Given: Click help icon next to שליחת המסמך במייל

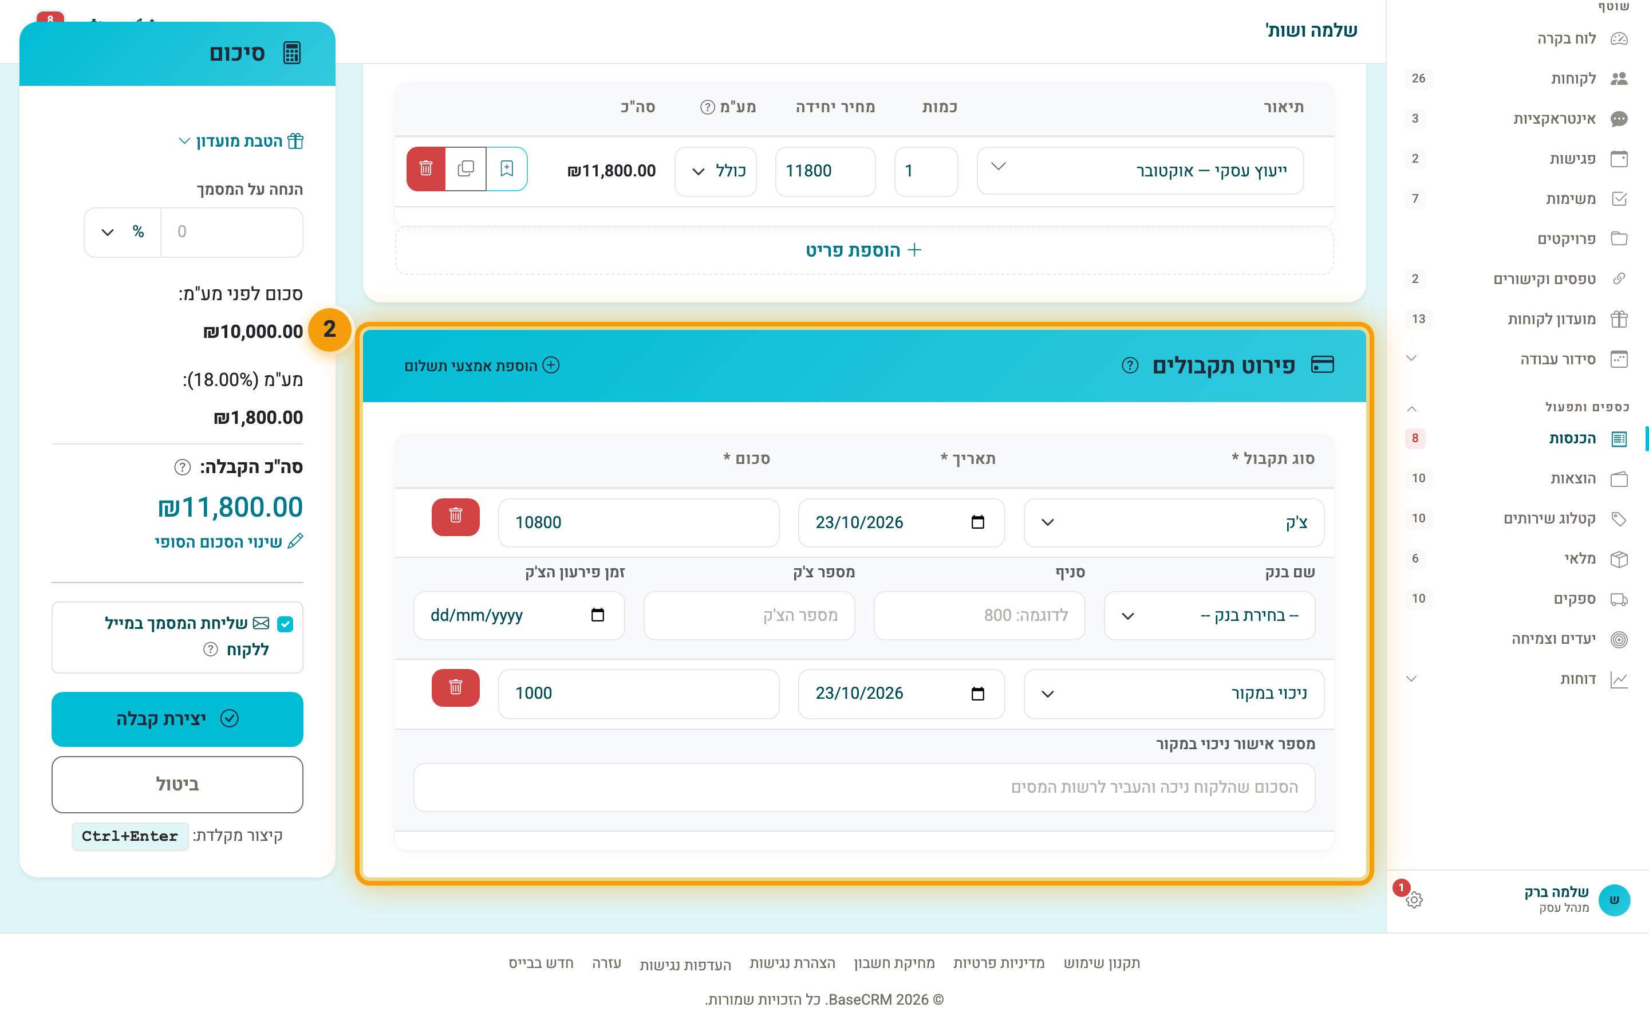Looking at the screenshot, I should tap(211, 650).
